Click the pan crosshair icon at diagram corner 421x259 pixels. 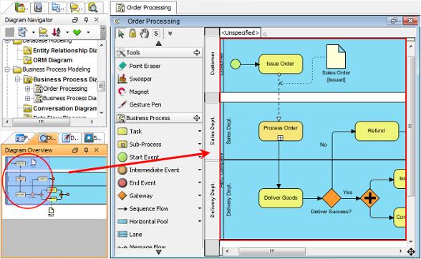(x=411, y=252)
